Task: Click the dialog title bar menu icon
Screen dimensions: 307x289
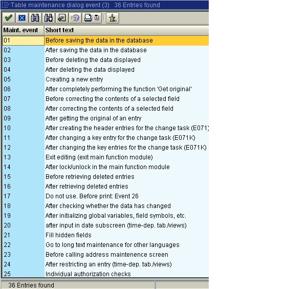Action: point(5,5)
